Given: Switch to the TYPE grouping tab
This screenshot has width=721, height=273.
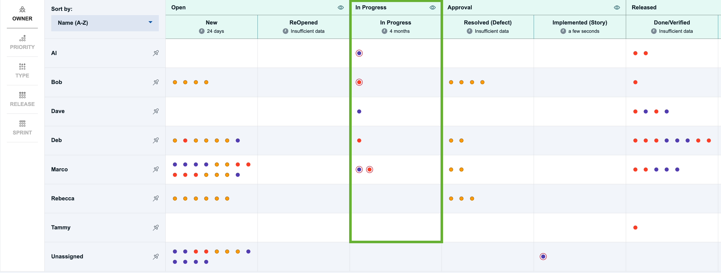Looking at the screenshot, I should [x=22, y=71].
